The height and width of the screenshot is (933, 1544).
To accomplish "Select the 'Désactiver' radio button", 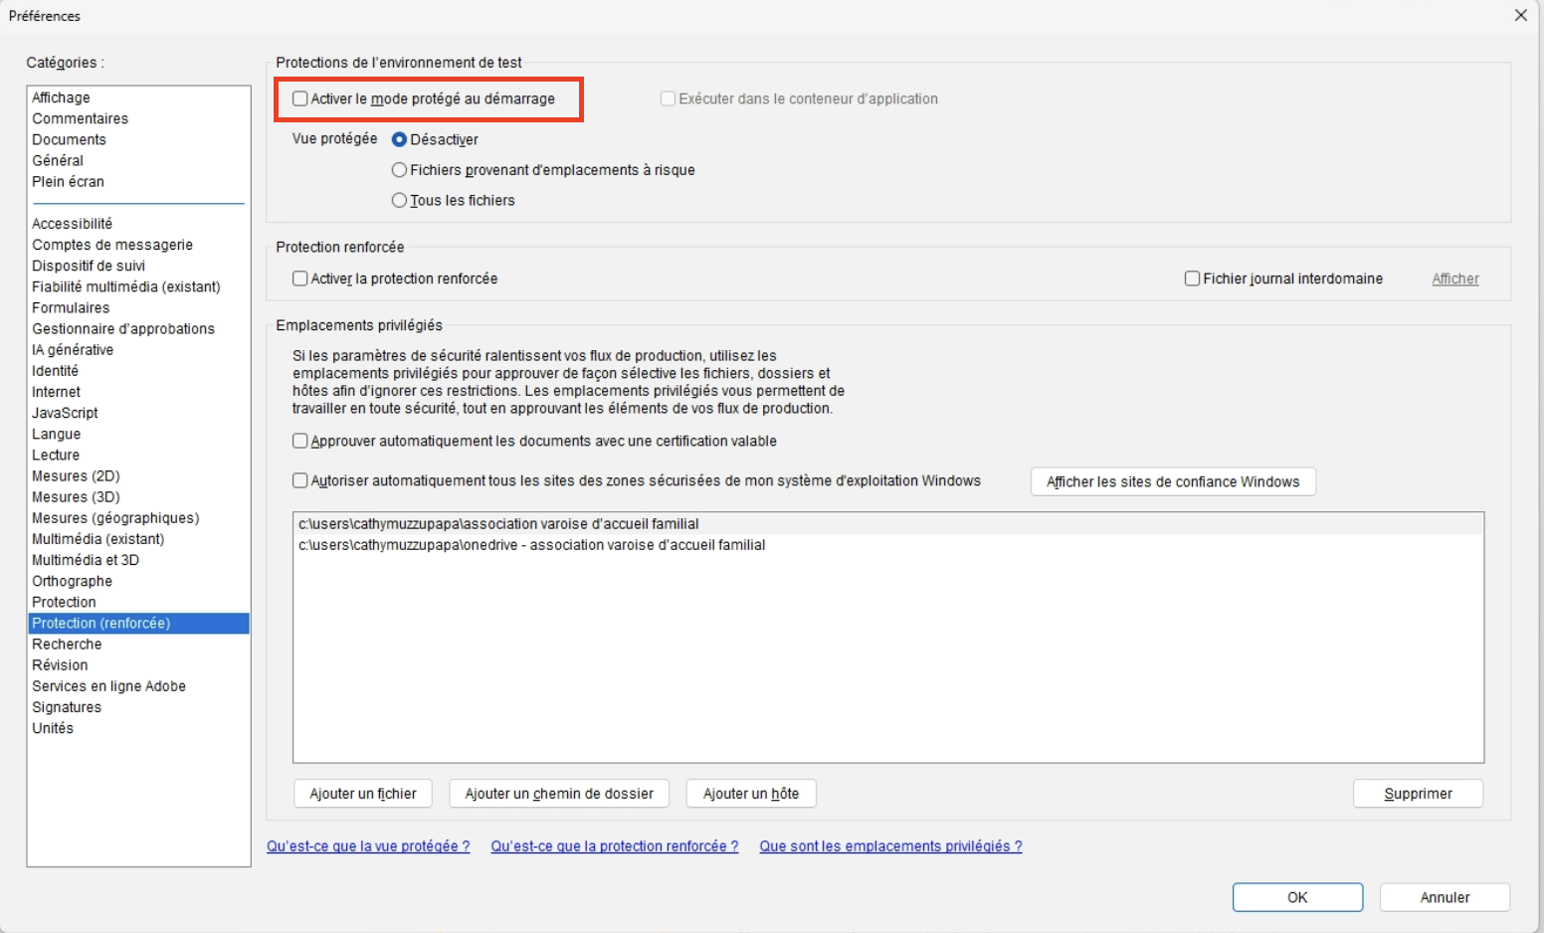I will (x=399, y=139).
